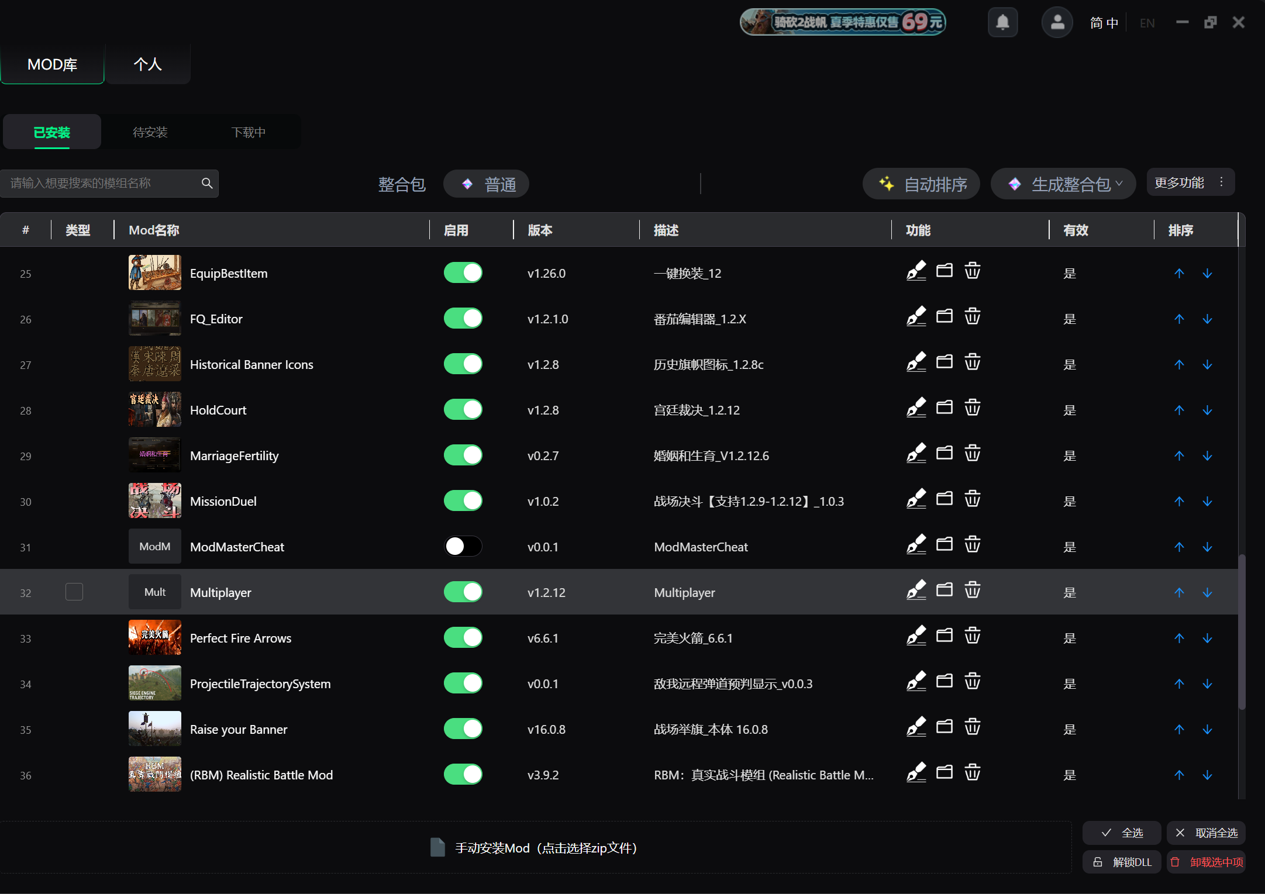Open the notification bell
This screenshot has height=894, width=1265.
1002,23
